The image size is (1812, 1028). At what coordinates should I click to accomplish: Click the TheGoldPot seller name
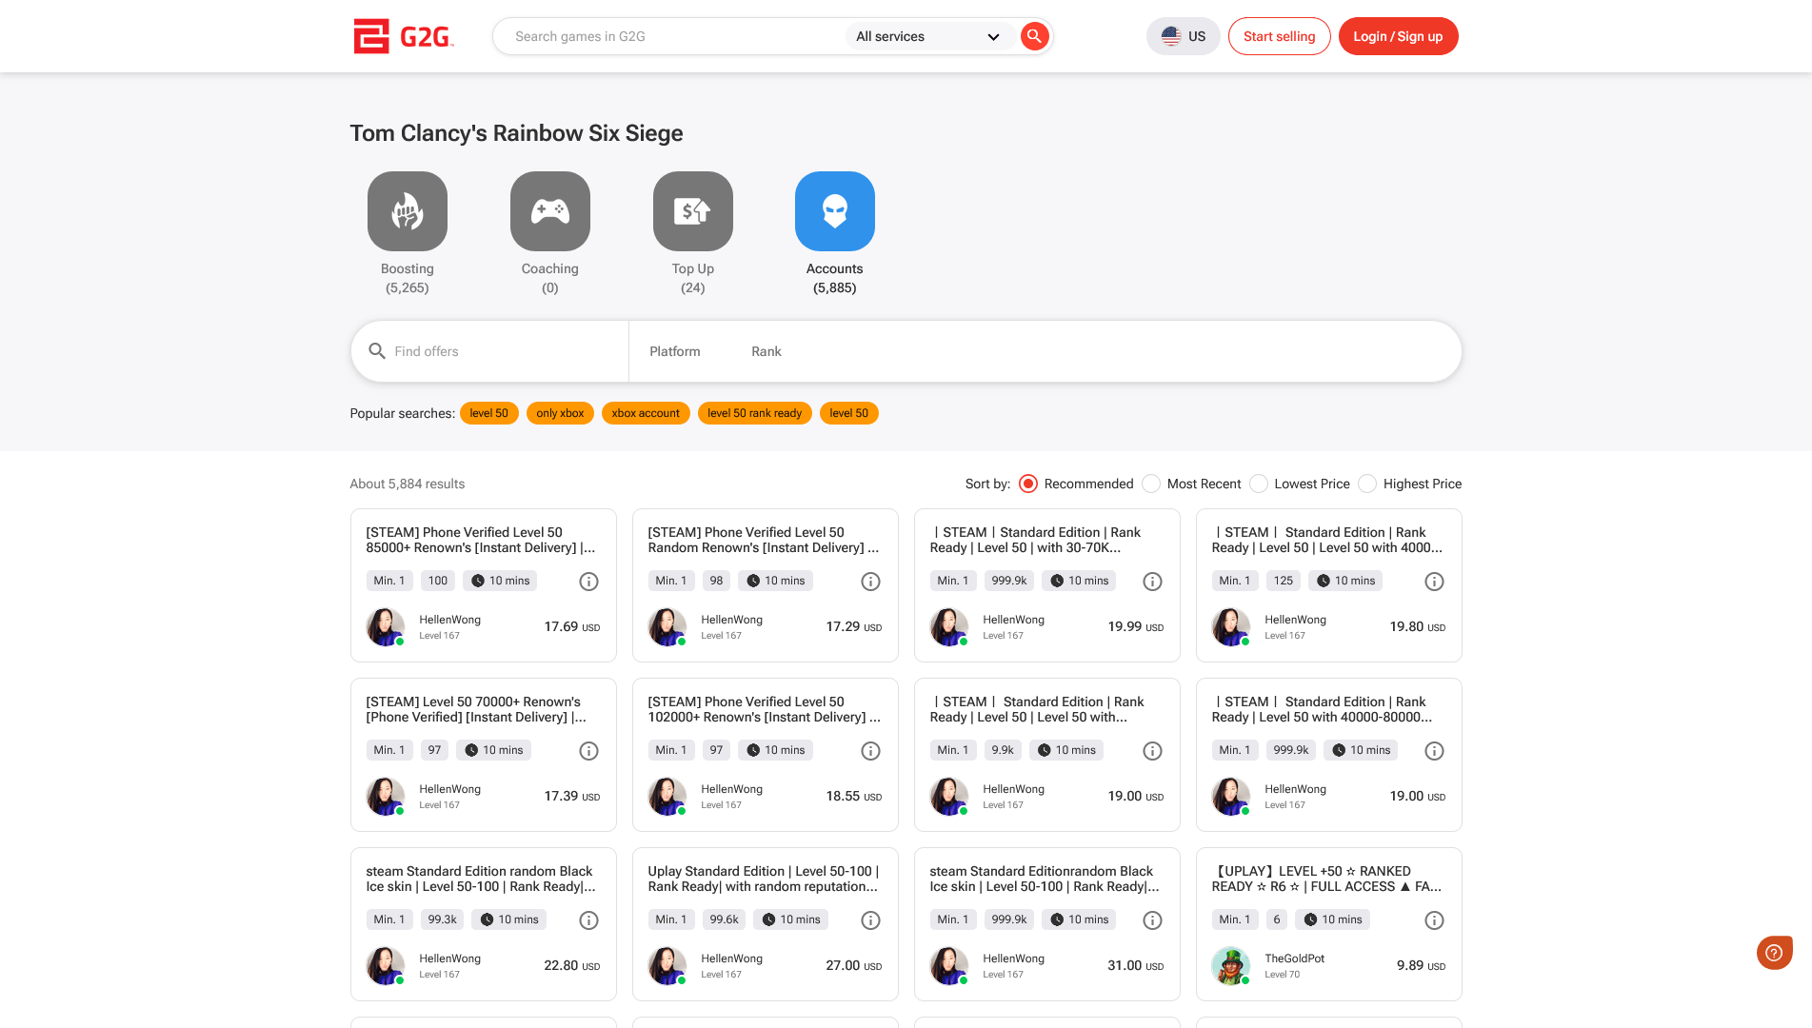1294,959
